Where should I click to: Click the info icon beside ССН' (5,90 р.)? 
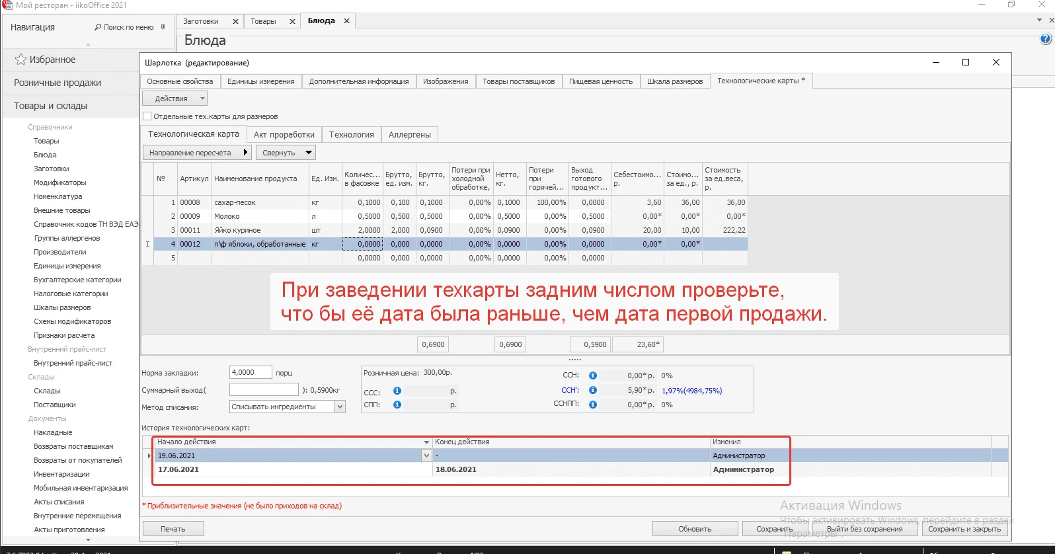coord(593,391)
